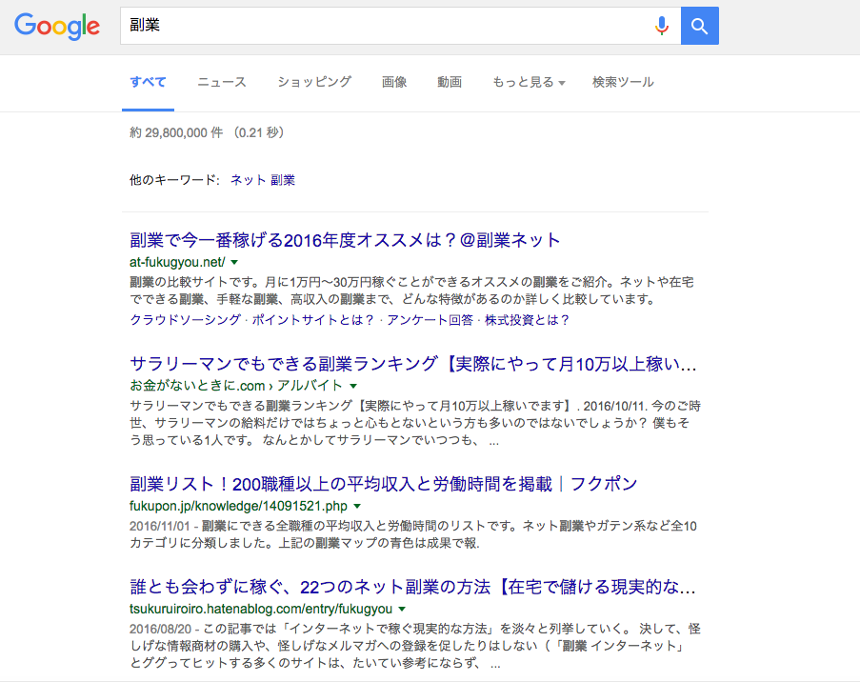Open result 副業で今一番稼げる2016年度オススメは？
This screenshot has height=682, width=860.
tap(345, 240)
